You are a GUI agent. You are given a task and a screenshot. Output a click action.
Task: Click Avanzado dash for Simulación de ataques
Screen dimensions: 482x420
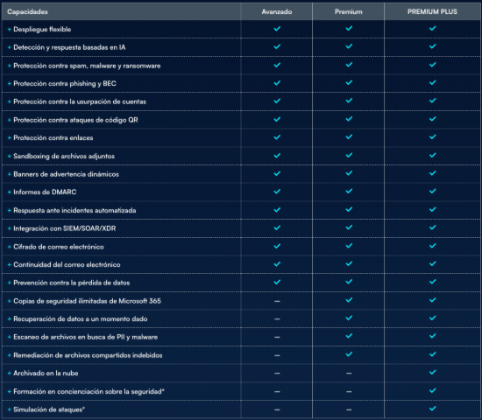(277, 409)
